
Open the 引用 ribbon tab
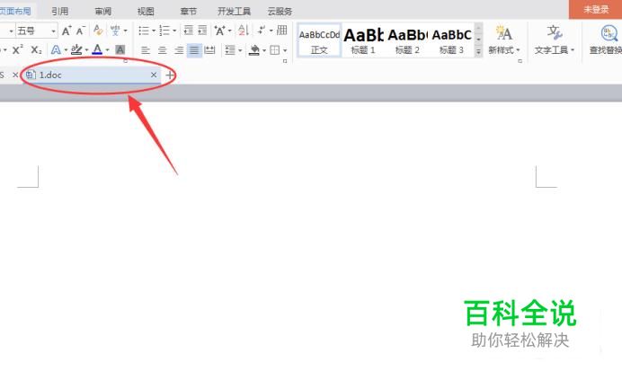pos(60,11)
